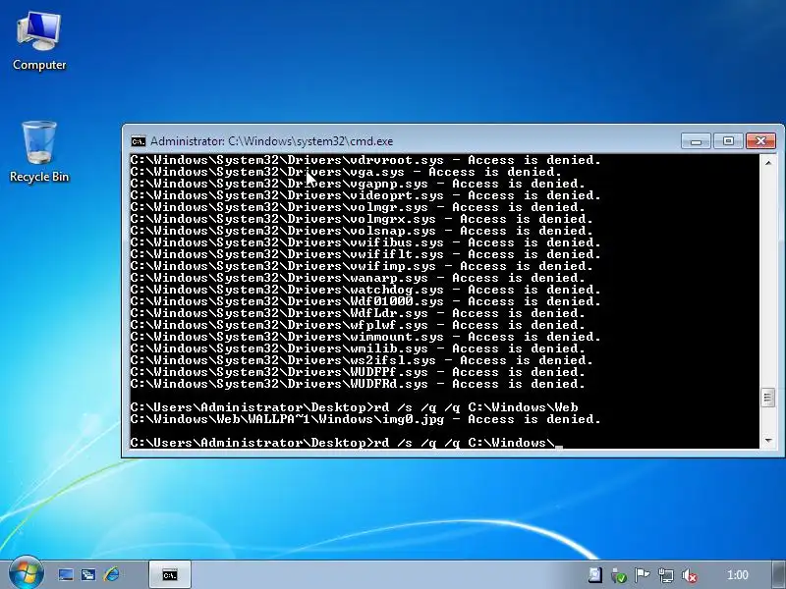Click the line with vwifibus.sys

pos(365,242)
